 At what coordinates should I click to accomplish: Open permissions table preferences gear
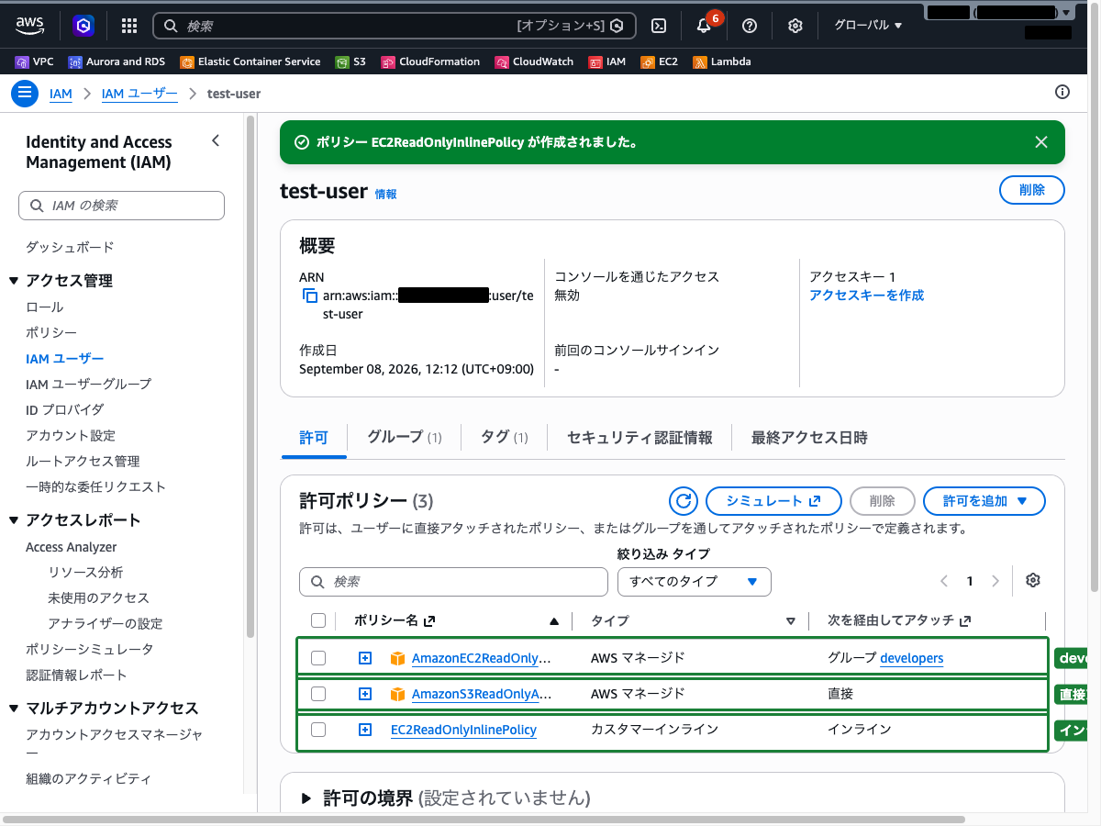tap(1033, 580)
